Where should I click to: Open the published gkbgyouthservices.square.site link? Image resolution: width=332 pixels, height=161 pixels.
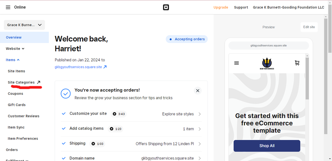pyautogui.click(x=81, y=67)
